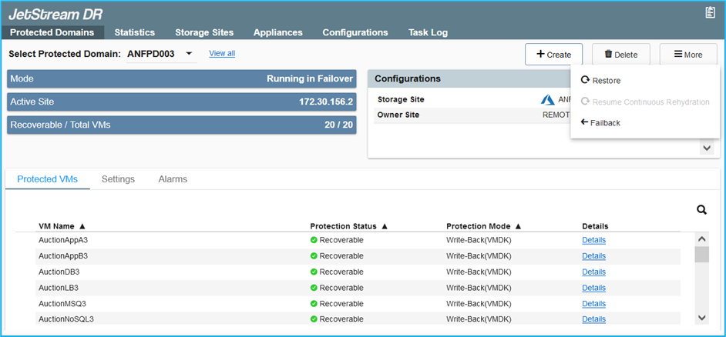Click the Create button

tap(553, 55)
